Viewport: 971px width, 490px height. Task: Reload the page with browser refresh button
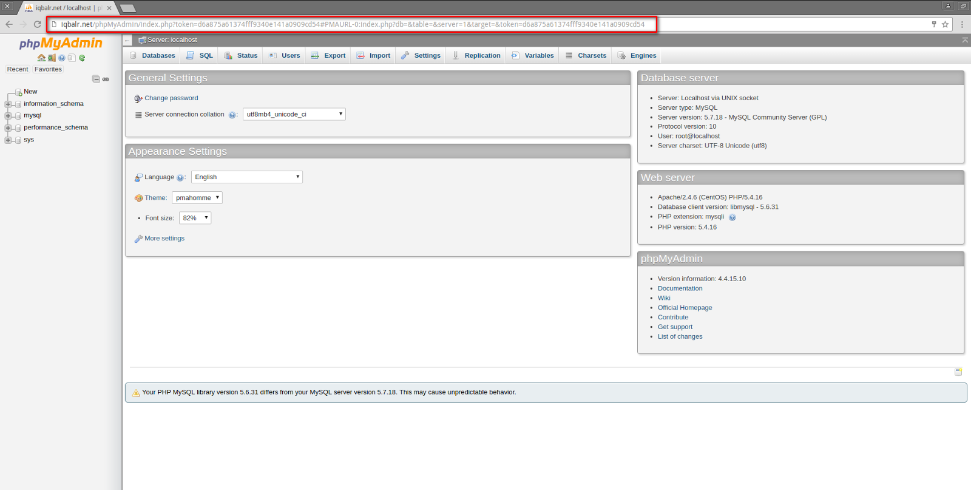[x=37, y=24]
